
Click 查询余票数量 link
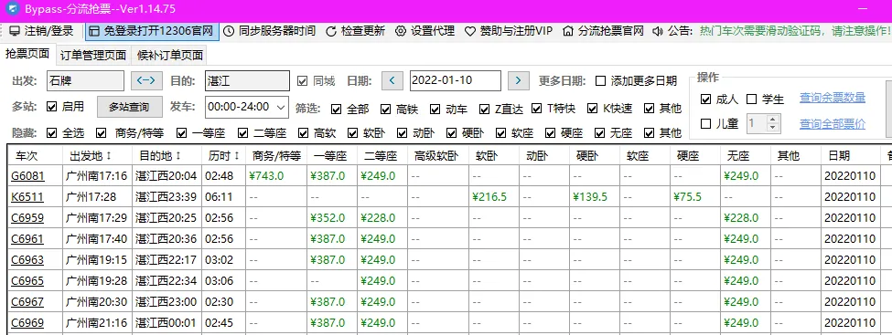click(833, 98)
